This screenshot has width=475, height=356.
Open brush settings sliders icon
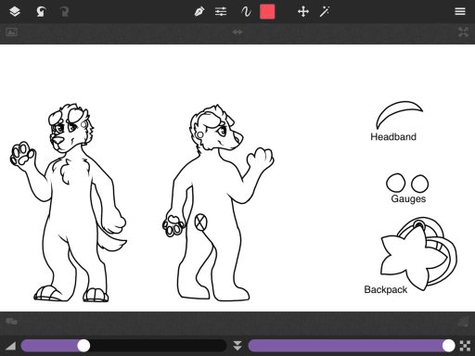pos(221,12)
